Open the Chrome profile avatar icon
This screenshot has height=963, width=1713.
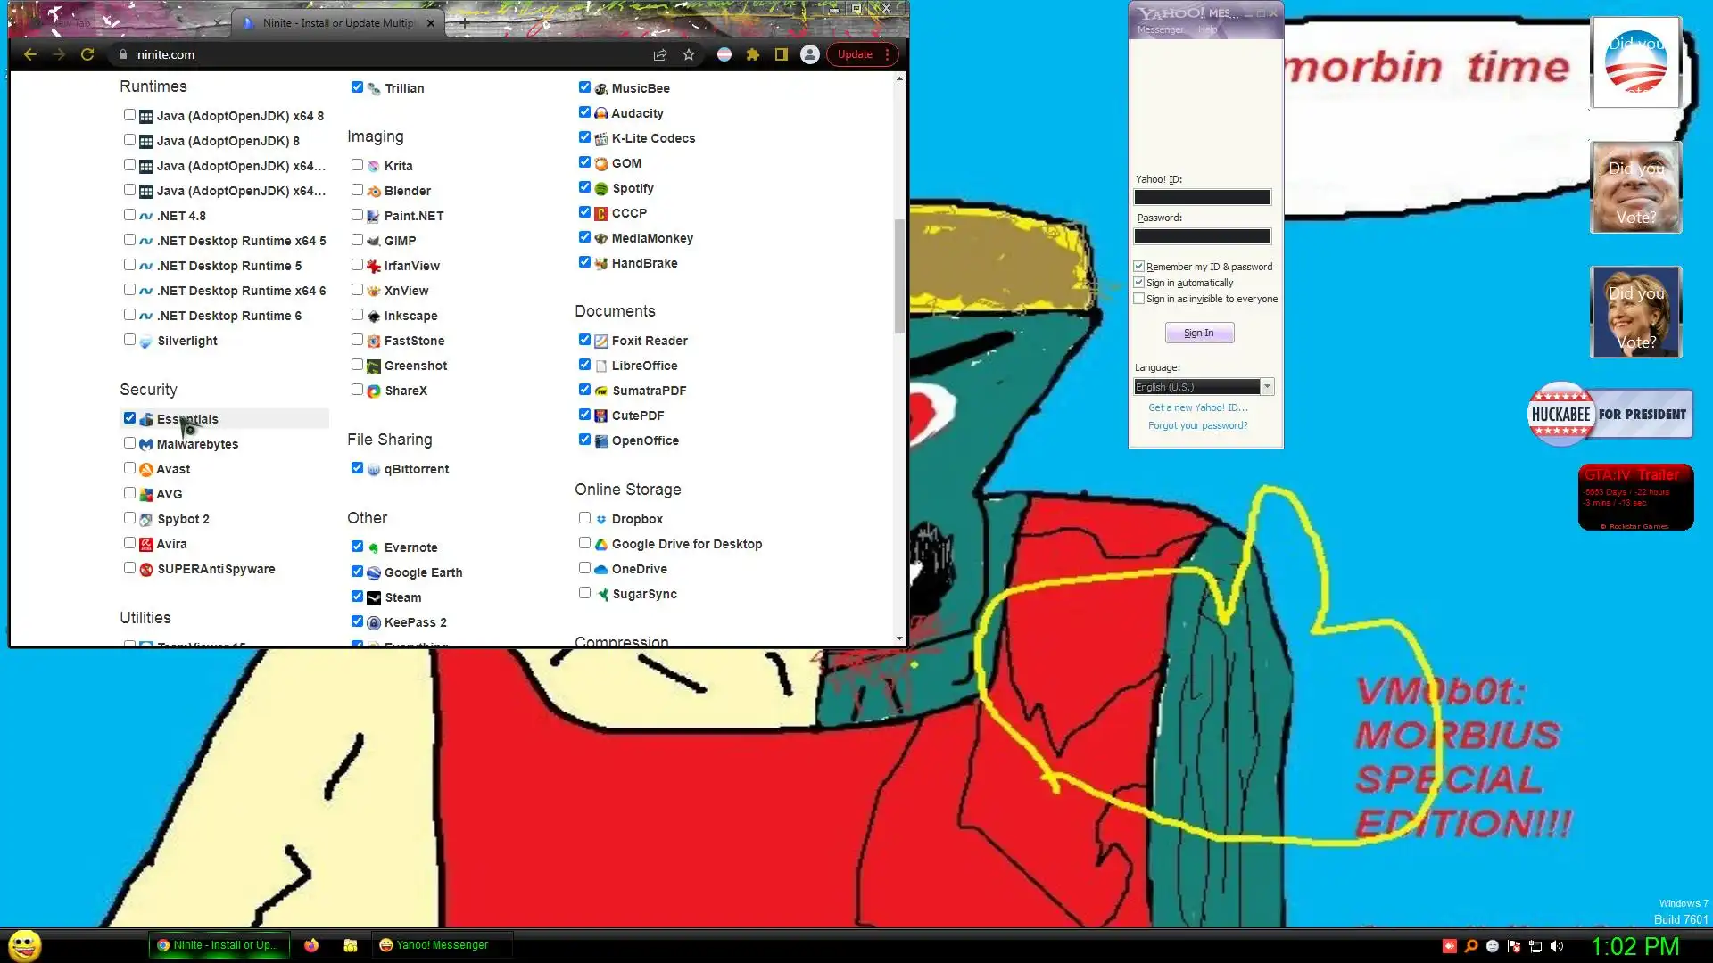coord(810,54)
